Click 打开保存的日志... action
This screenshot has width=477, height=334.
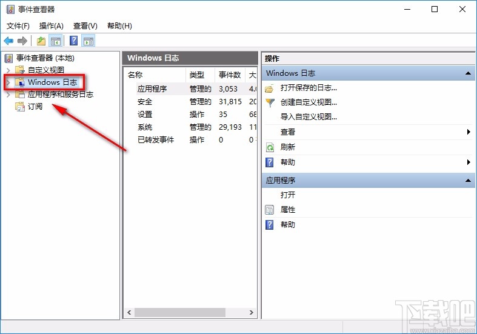[x=309, y=88]
